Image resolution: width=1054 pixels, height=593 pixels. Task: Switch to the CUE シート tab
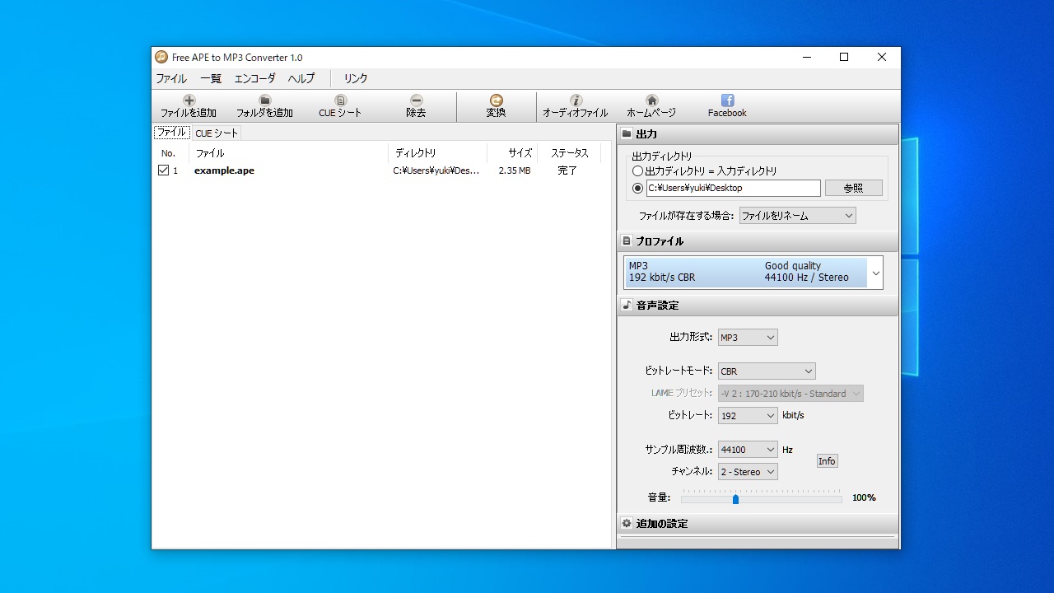(217, 133)
